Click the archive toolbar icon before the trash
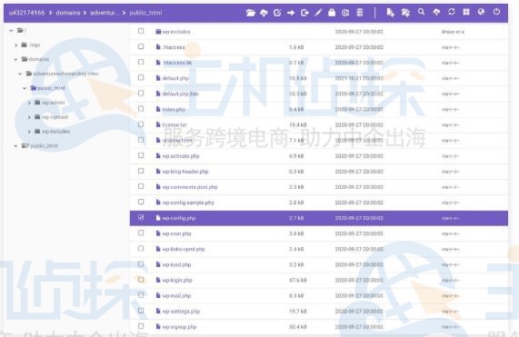This screenshot has width=519, height=337. click(345, 13)
